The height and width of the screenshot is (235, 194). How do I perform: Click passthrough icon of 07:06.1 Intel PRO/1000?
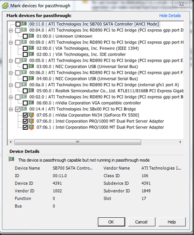[32, 127]
